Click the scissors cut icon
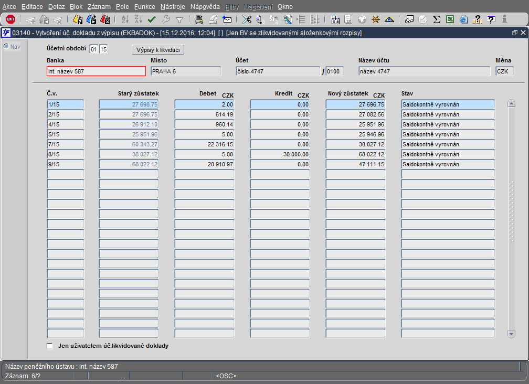The width and height of the screenshot is (529, 384). [x=247, y=19]
